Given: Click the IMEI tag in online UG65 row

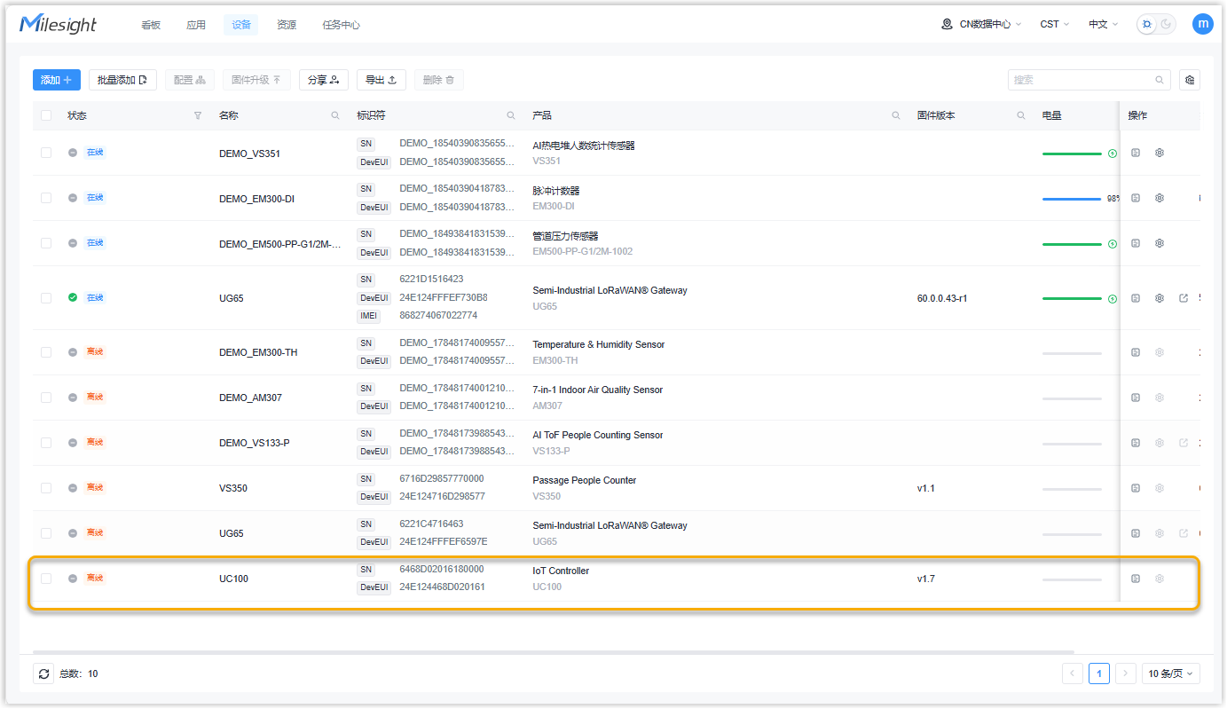Looking at the screenshot, I should click(368, 316).
